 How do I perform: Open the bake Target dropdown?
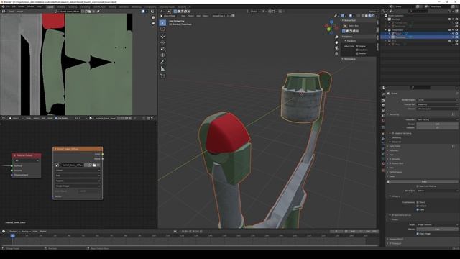pos(437,224)
